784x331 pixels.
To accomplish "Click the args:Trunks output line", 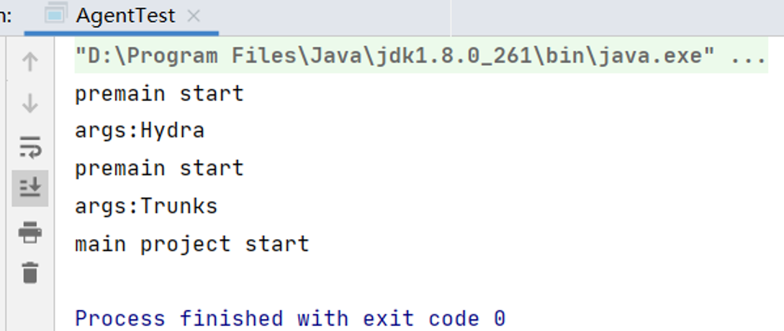I will tap(146, 206).
